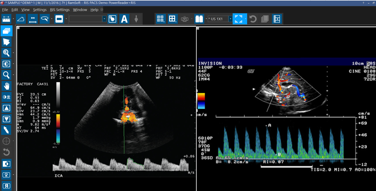This screenshot has height=191, width=376.
Task: Click the pan hand tool
Action: point(7,86)
